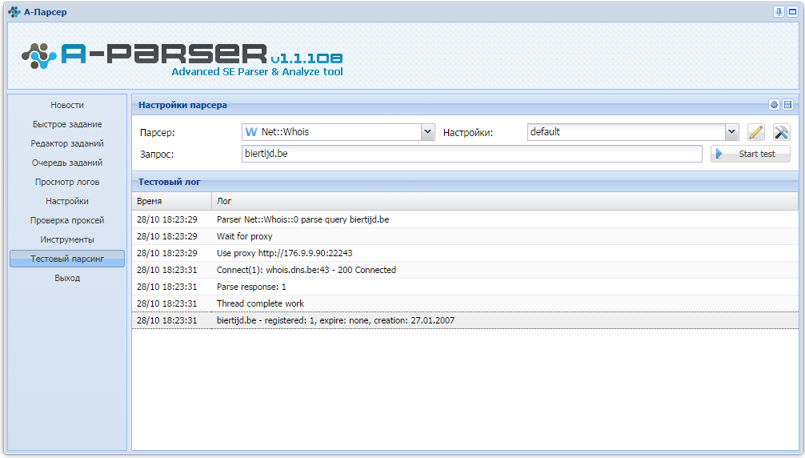Click save icon in Настройки парсера header

787,105
